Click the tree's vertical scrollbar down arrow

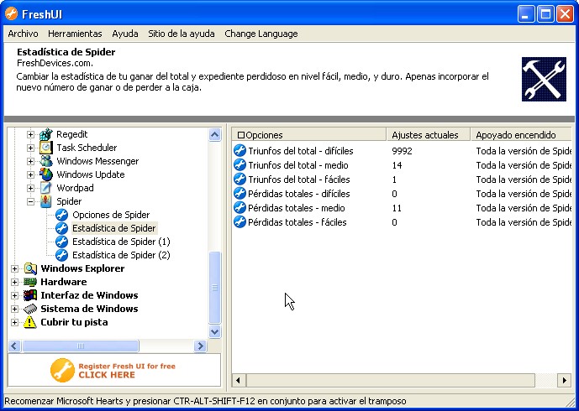click(215, 332)
